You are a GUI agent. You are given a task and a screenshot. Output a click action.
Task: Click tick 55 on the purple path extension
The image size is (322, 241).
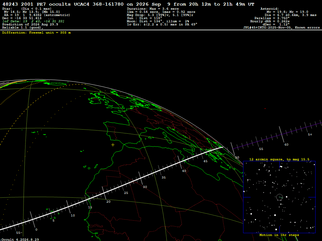click(261, 149)
